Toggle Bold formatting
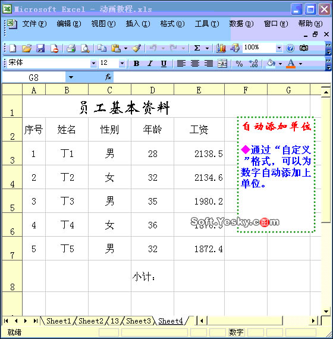This screenshot has height=339, width=333. tap(136, 64)
